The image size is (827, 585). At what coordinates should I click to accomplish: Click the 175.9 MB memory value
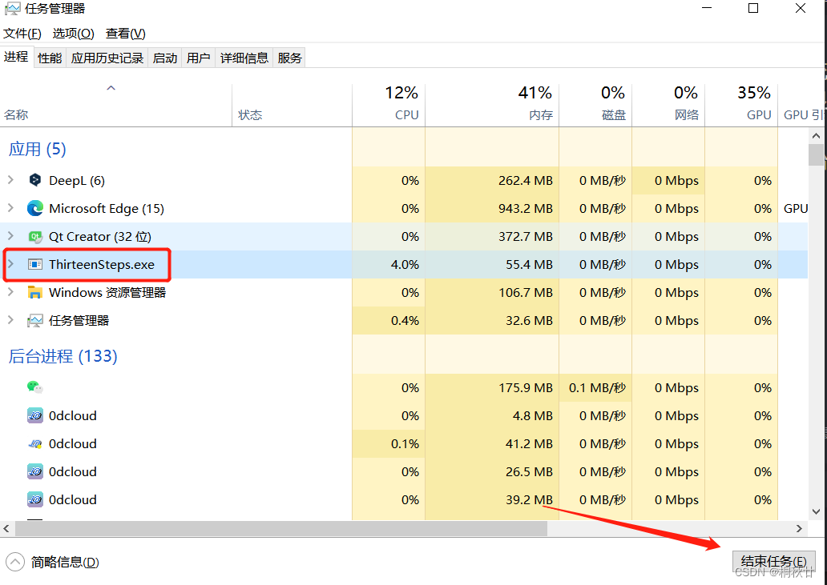[526, 388]
